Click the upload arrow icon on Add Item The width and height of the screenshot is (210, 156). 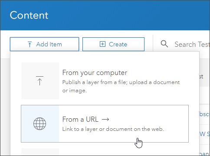coord(30,44)
